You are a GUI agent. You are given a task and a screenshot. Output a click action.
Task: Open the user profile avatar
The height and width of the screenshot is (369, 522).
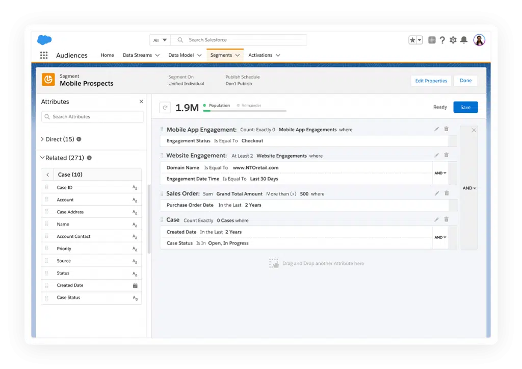click(479, 40)
